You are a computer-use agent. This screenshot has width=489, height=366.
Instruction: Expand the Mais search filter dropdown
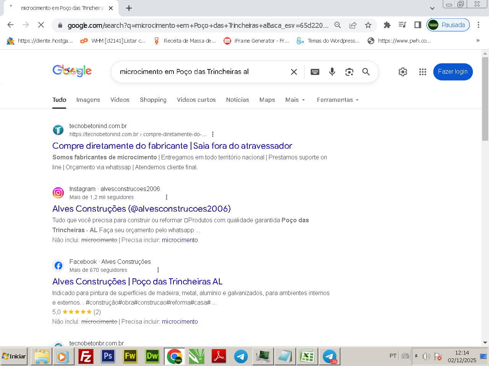click(x=295, y=100)
